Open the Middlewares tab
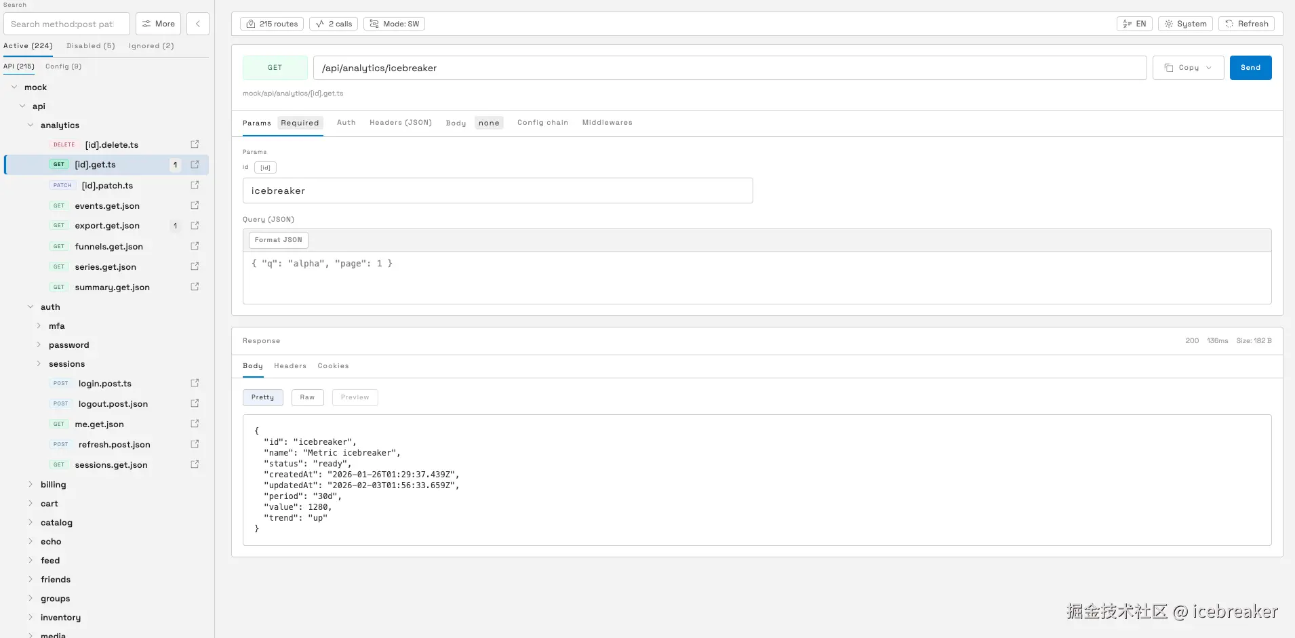This screenshot has height=638, width=1295. [607, 123]
